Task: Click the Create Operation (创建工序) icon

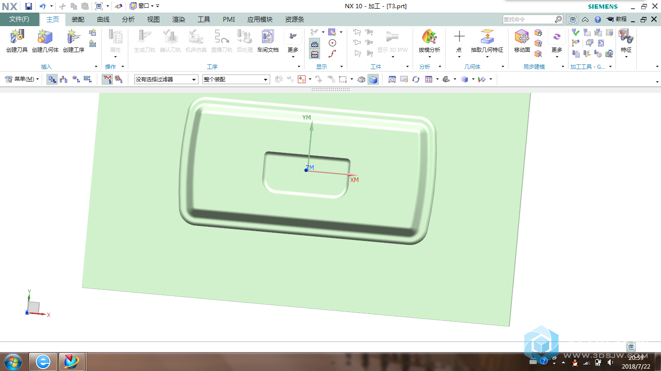Action: (x=74, y=37)
